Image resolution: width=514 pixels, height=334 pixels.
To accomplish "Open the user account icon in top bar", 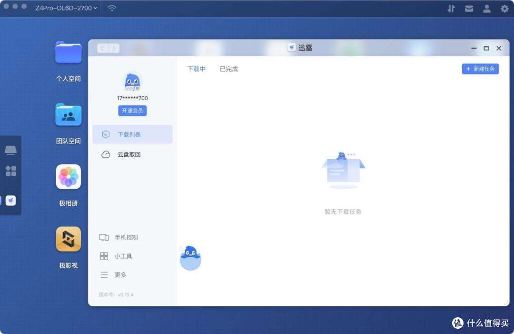I will (x=487, y=9).
